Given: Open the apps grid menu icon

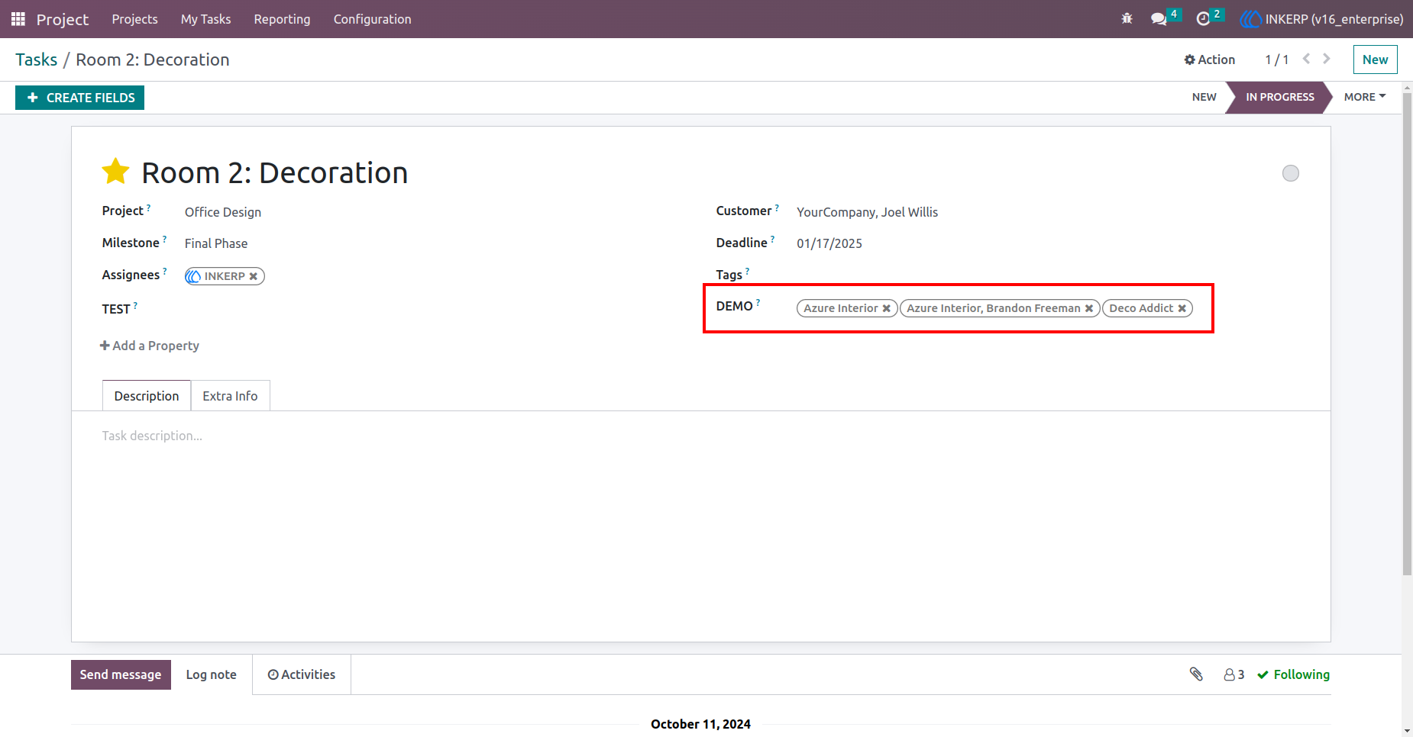Looking at the screenshot, I should (18, 19).
